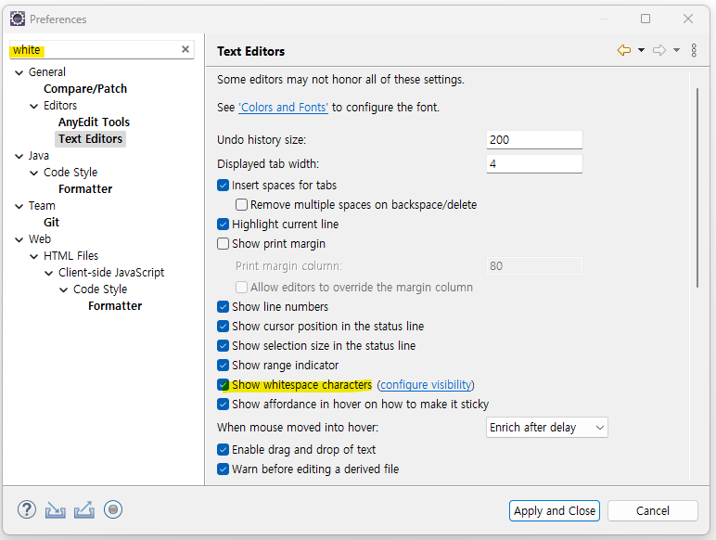Viewport: 716px width, 540px height.
Task: Select the Editors tree item label
Action: click(60, 106)
